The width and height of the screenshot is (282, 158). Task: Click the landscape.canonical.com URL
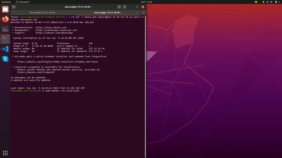pos(56,30)
